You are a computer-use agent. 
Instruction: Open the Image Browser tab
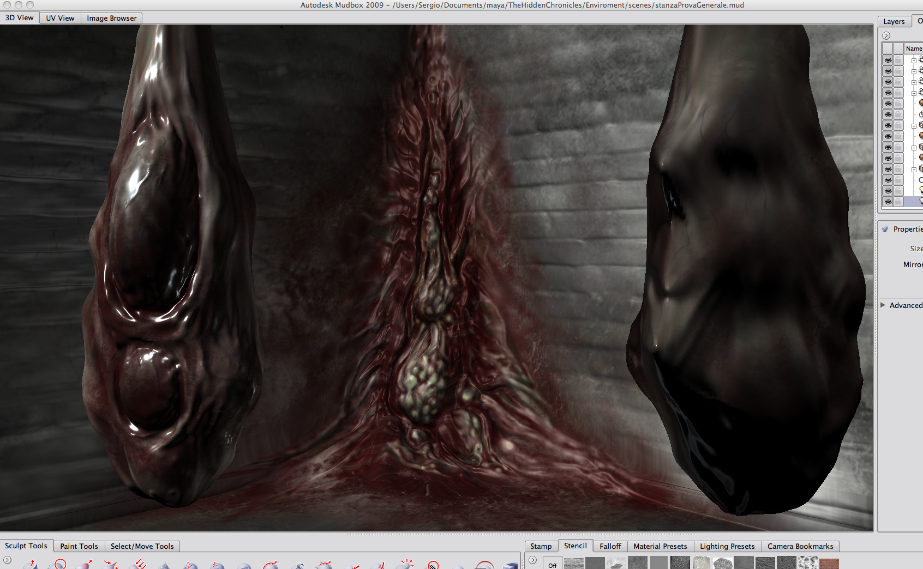112,18
